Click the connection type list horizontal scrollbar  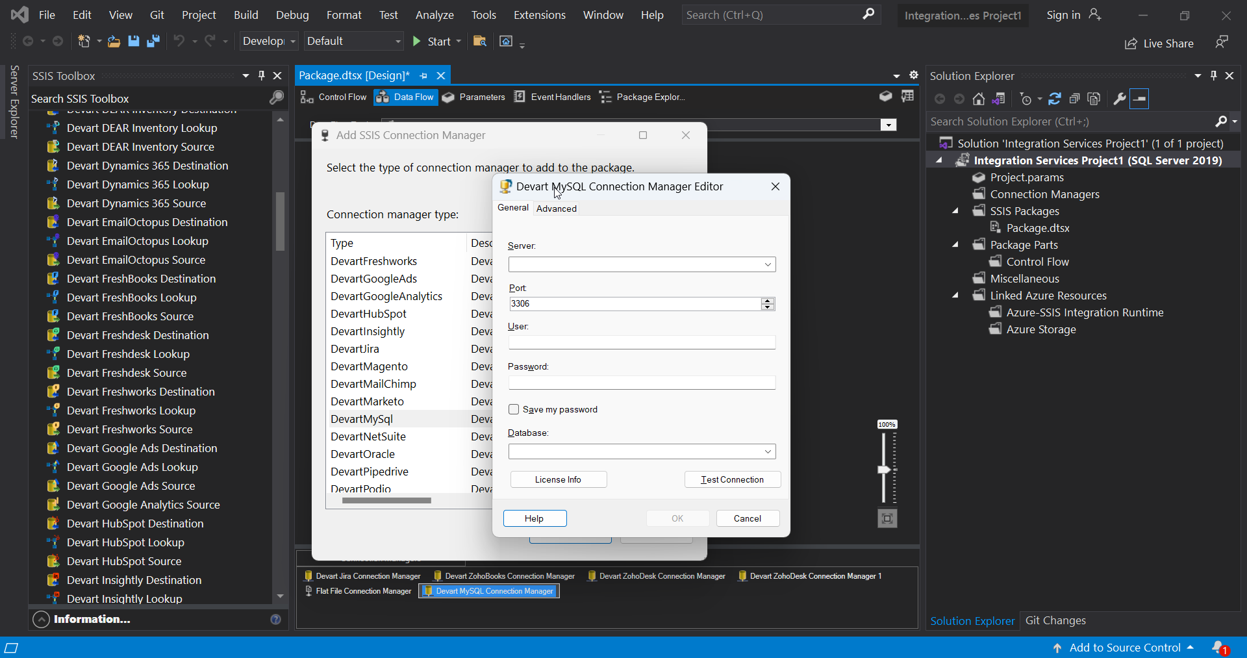(x=386, y=500)
